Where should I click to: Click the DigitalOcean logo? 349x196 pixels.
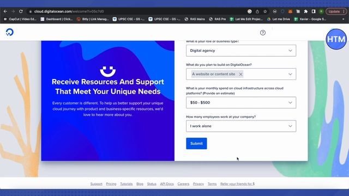[x=10, y=32]
